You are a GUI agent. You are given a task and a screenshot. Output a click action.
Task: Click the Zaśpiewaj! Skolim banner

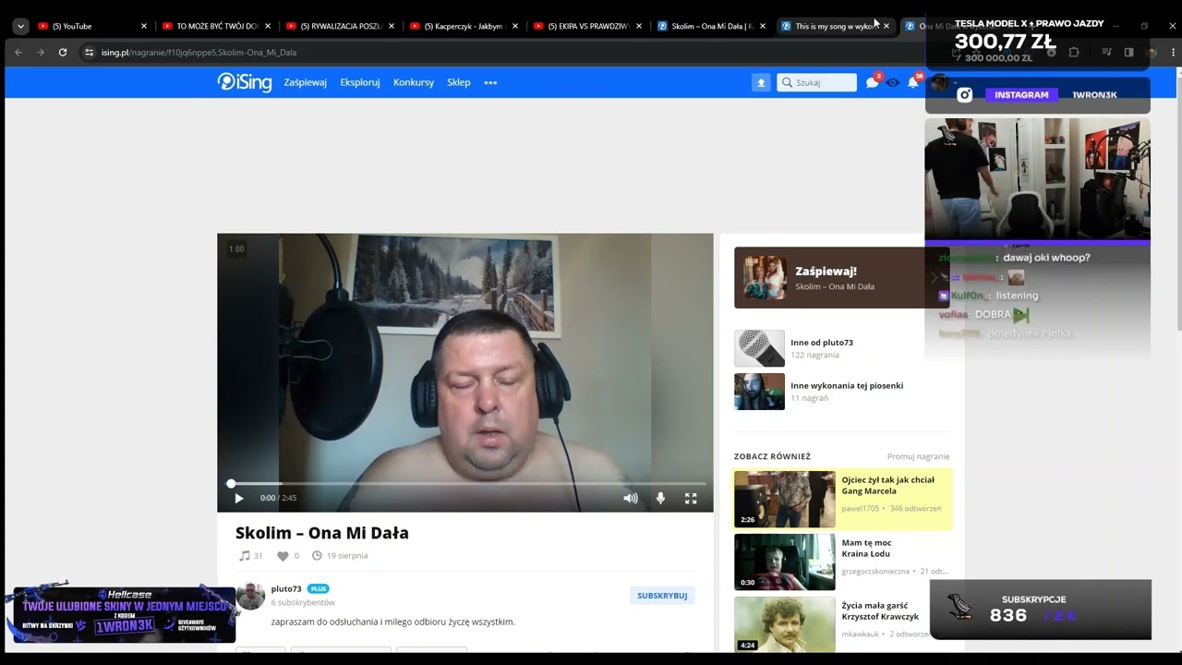(x=841, y=277)
